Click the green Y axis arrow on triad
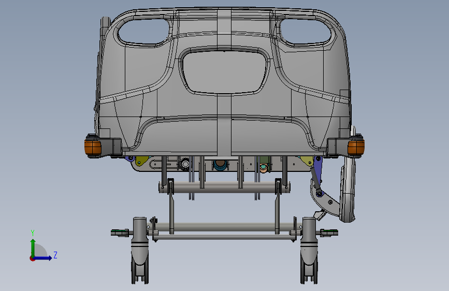 [33, 248]
